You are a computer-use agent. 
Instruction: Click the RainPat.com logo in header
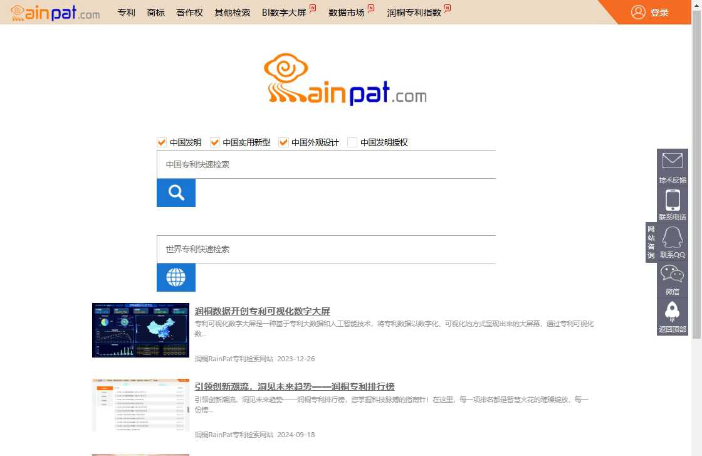point(55,13)
